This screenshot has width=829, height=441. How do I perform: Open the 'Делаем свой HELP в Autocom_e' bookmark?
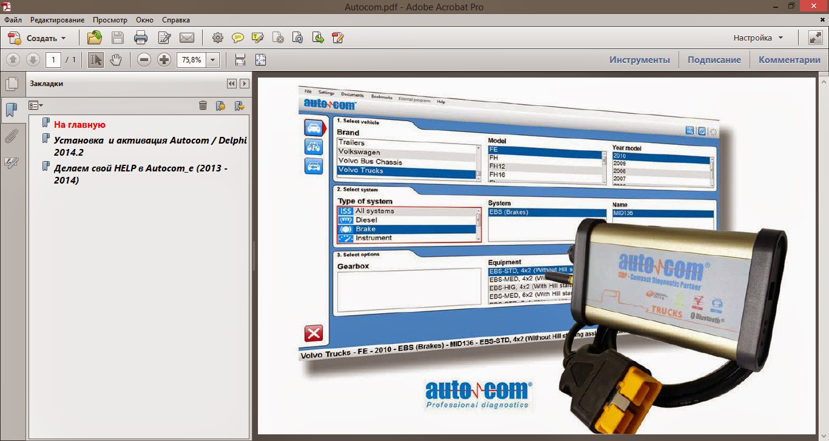(141, 173)
